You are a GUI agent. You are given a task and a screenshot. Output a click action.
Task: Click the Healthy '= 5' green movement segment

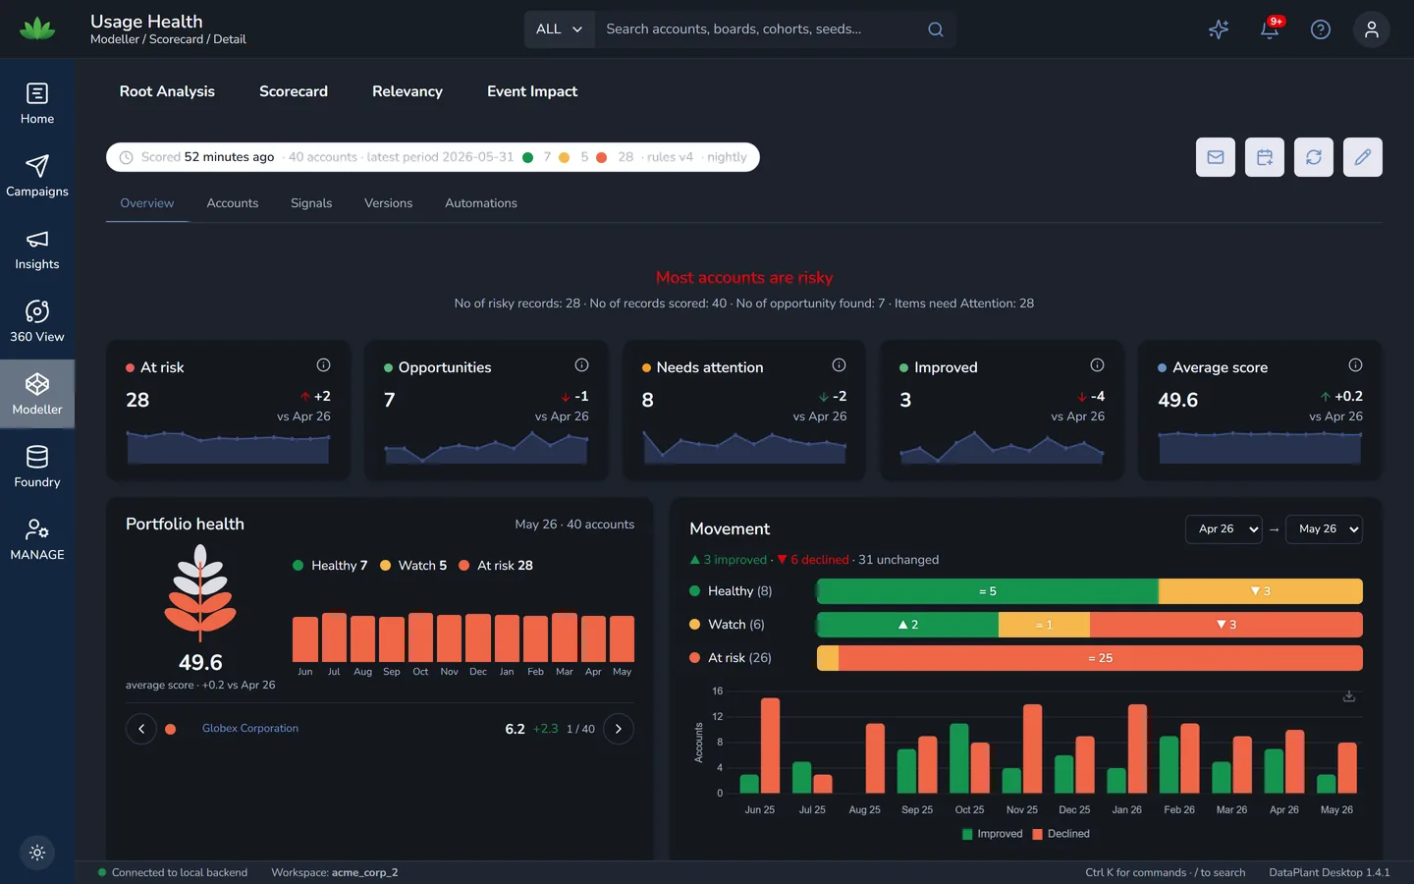point(988,591)
